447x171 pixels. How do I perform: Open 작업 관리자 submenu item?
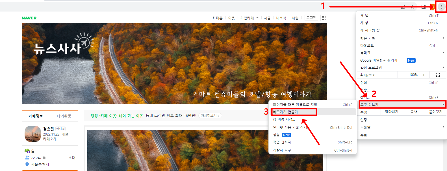click(313, 142)
